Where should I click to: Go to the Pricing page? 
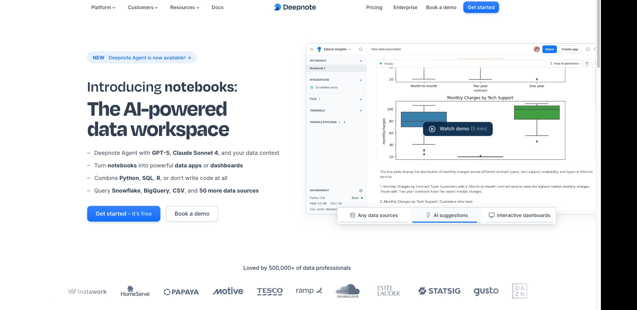point(374,7)
